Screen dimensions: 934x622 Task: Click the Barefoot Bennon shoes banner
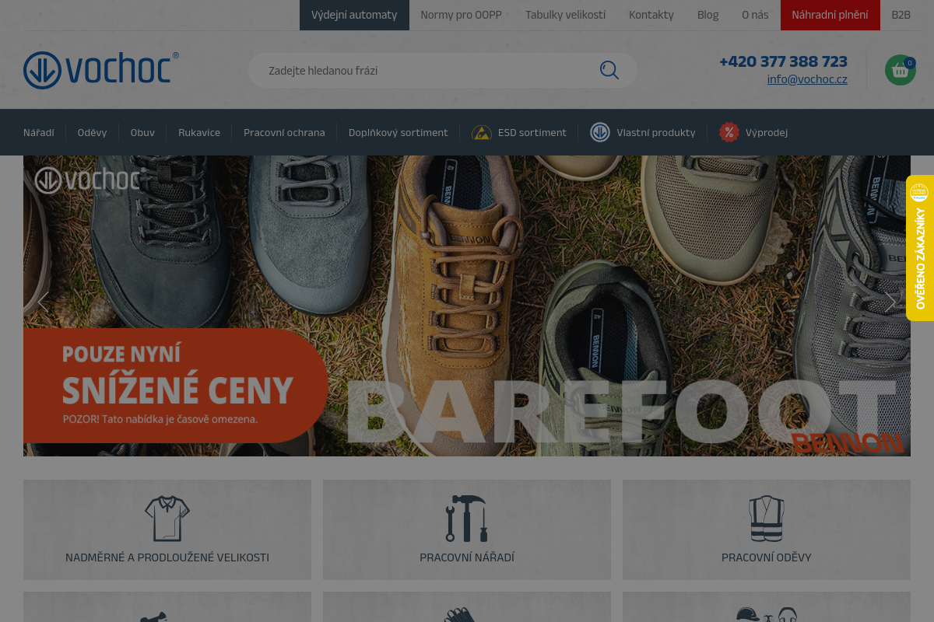pos(467,306)
